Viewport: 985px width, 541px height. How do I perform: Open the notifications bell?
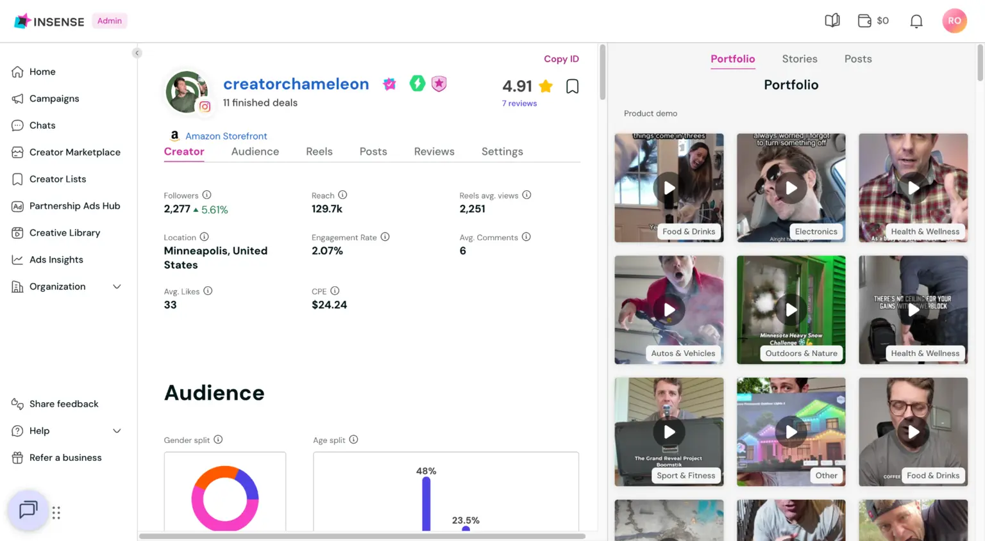[x=916, y=21]
